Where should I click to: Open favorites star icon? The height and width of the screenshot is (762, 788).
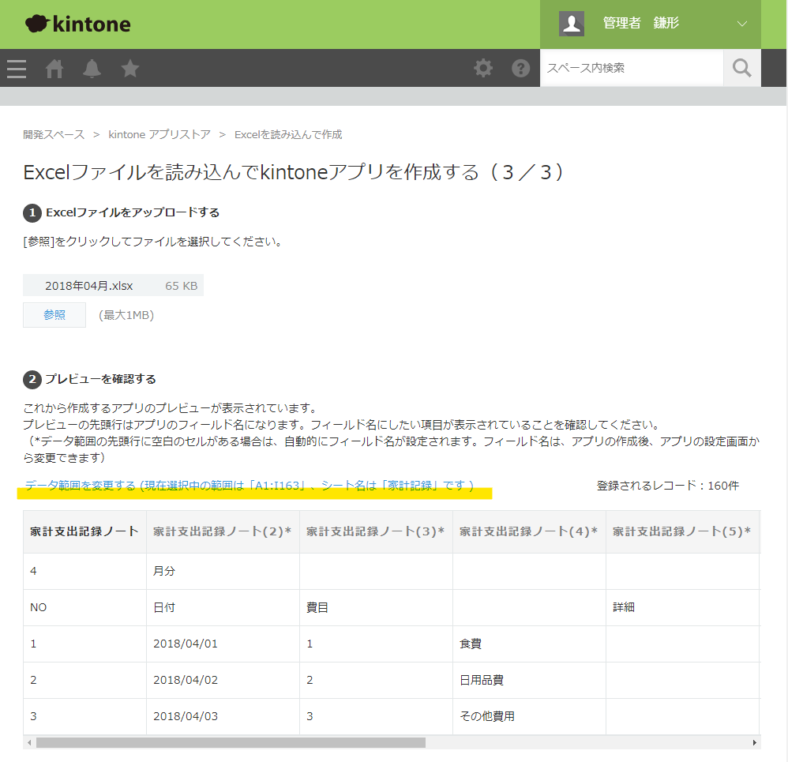pyautogui.click(x=129, y=68)
